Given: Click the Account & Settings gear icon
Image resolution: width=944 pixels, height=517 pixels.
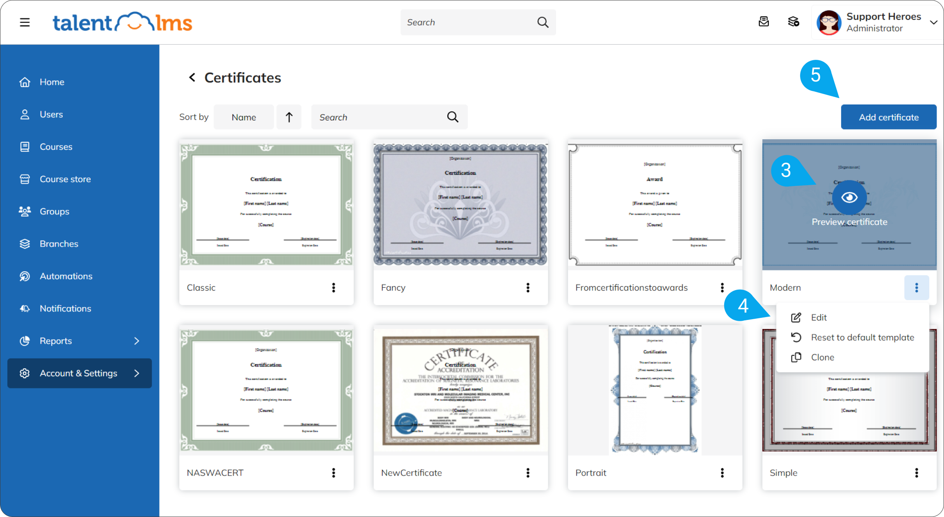Looking at the screenshot, I should click(x=25, y=373).
